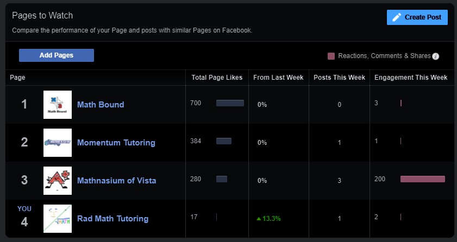Image resolution: width=457 pixels, height=242 pixels.
Task: Open the Rad Math Tutoring page link
Action: (113, 219)
